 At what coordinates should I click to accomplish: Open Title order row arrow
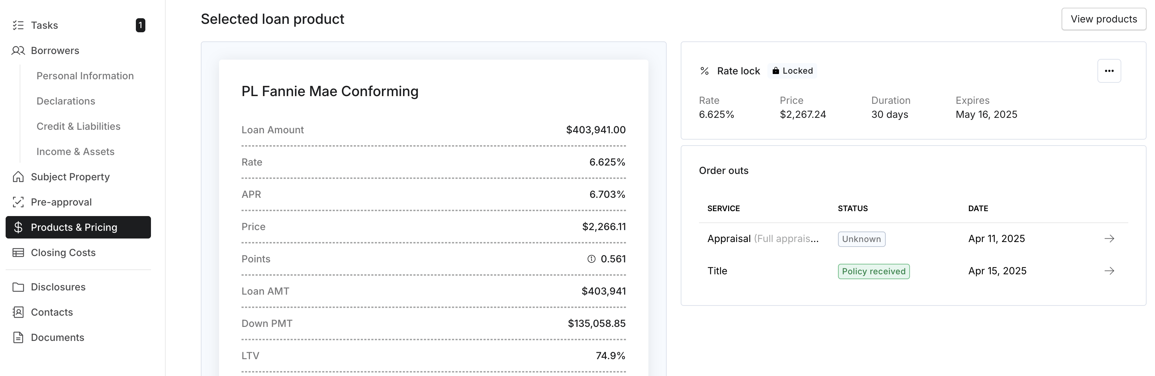(x=1109, y=271)
